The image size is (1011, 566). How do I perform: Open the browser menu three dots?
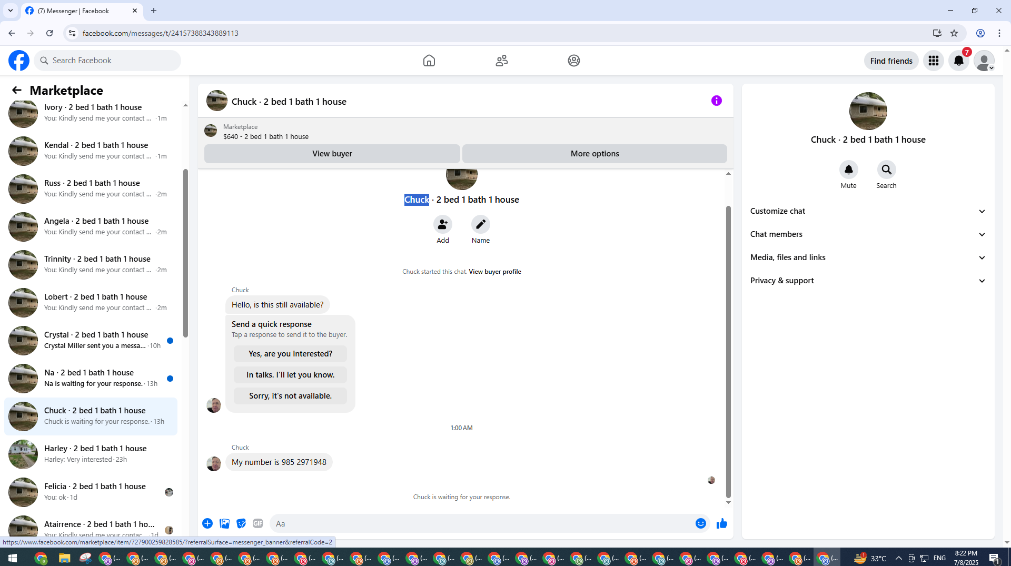click(x=999, y=33)
